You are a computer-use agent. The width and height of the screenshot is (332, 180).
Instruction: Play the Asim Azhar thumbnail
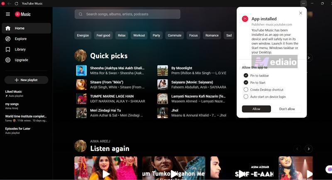tap(242, 168)
